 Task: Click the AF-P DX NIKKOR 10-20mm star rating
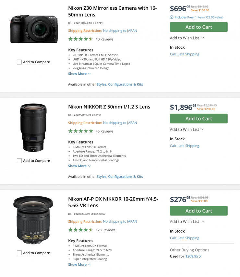click(80, 230)
